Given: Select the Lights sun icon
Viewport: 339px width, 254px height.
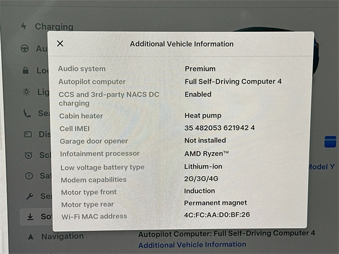Looking at the screenshot, I should tap(26, 92).
